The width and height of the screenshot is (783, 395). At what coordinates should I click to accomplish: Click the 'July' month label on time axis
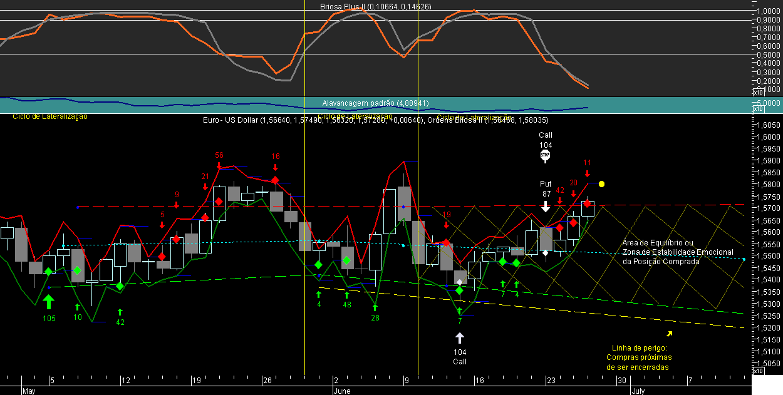(638, 391)
